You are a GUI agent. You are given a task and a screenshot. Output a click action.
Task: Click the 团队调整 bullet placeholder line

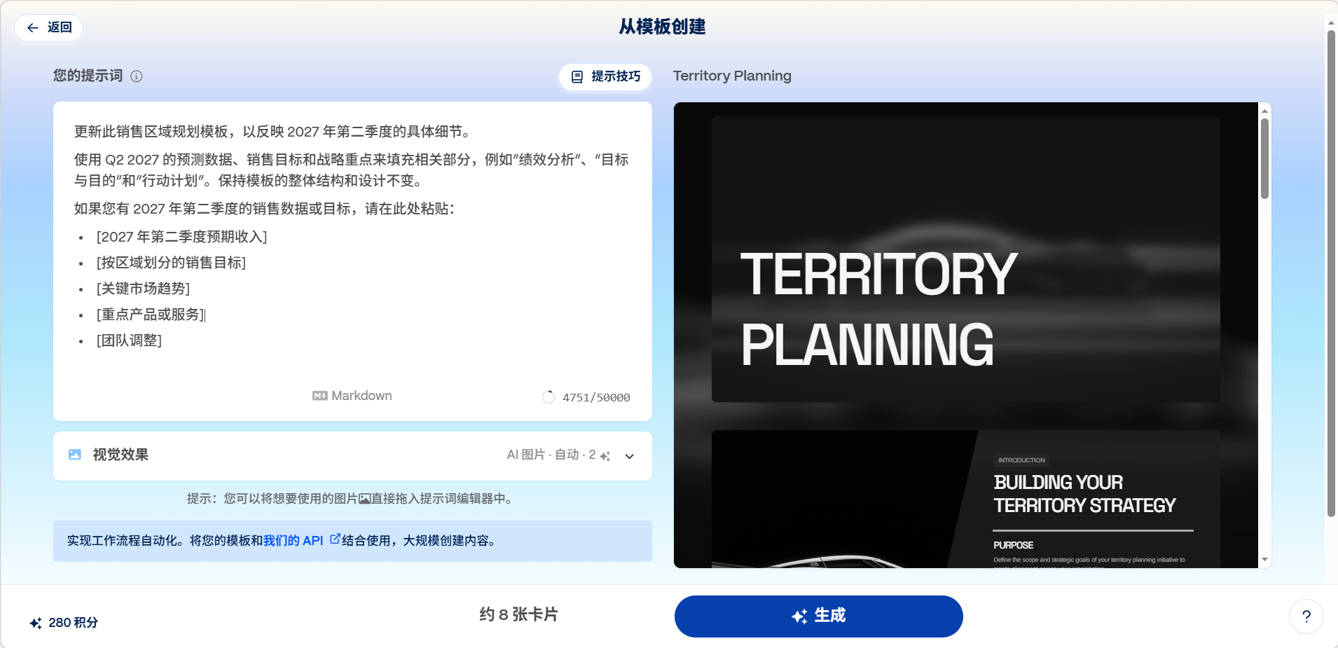130,340
